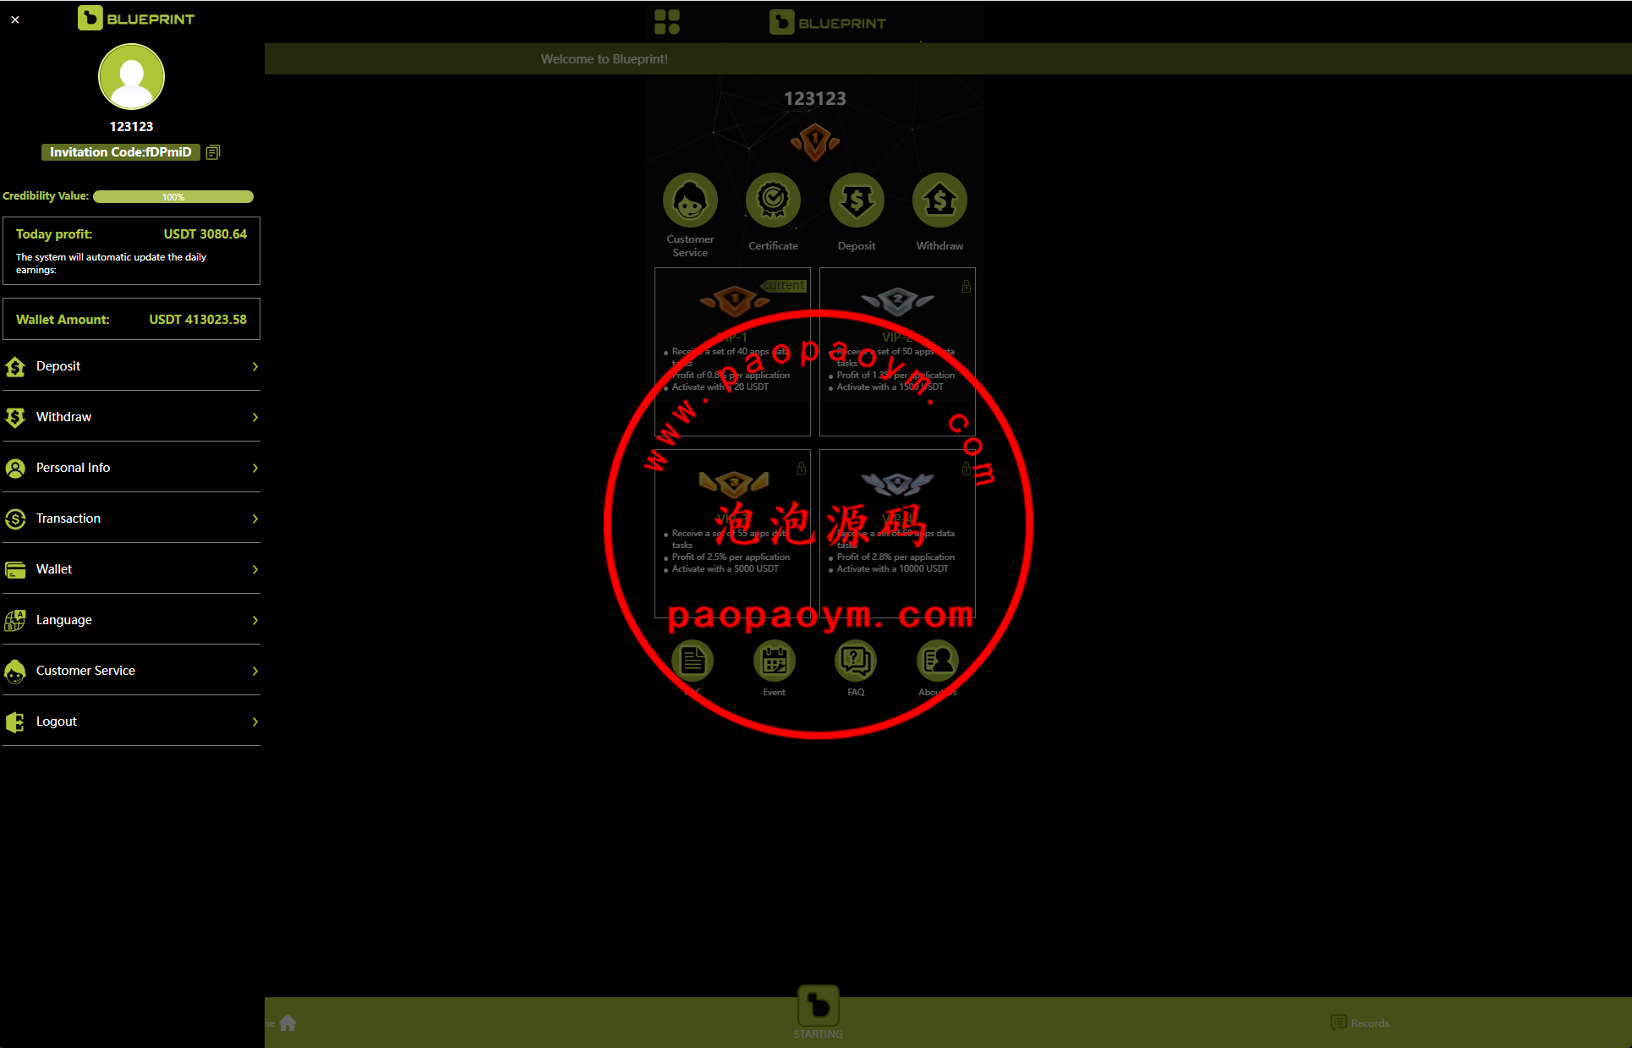Open the Customer Service menu entry
The height and width of the screenshot is (1048, 1632).
coord(131,671)
